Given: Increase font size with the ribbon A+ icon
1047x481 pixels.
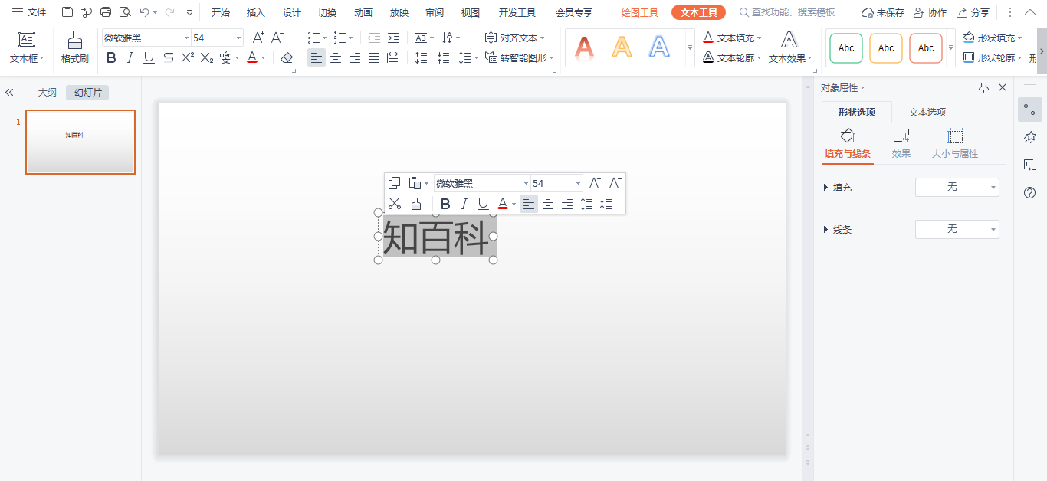Looking at the screenshot, I should point(258,38).
